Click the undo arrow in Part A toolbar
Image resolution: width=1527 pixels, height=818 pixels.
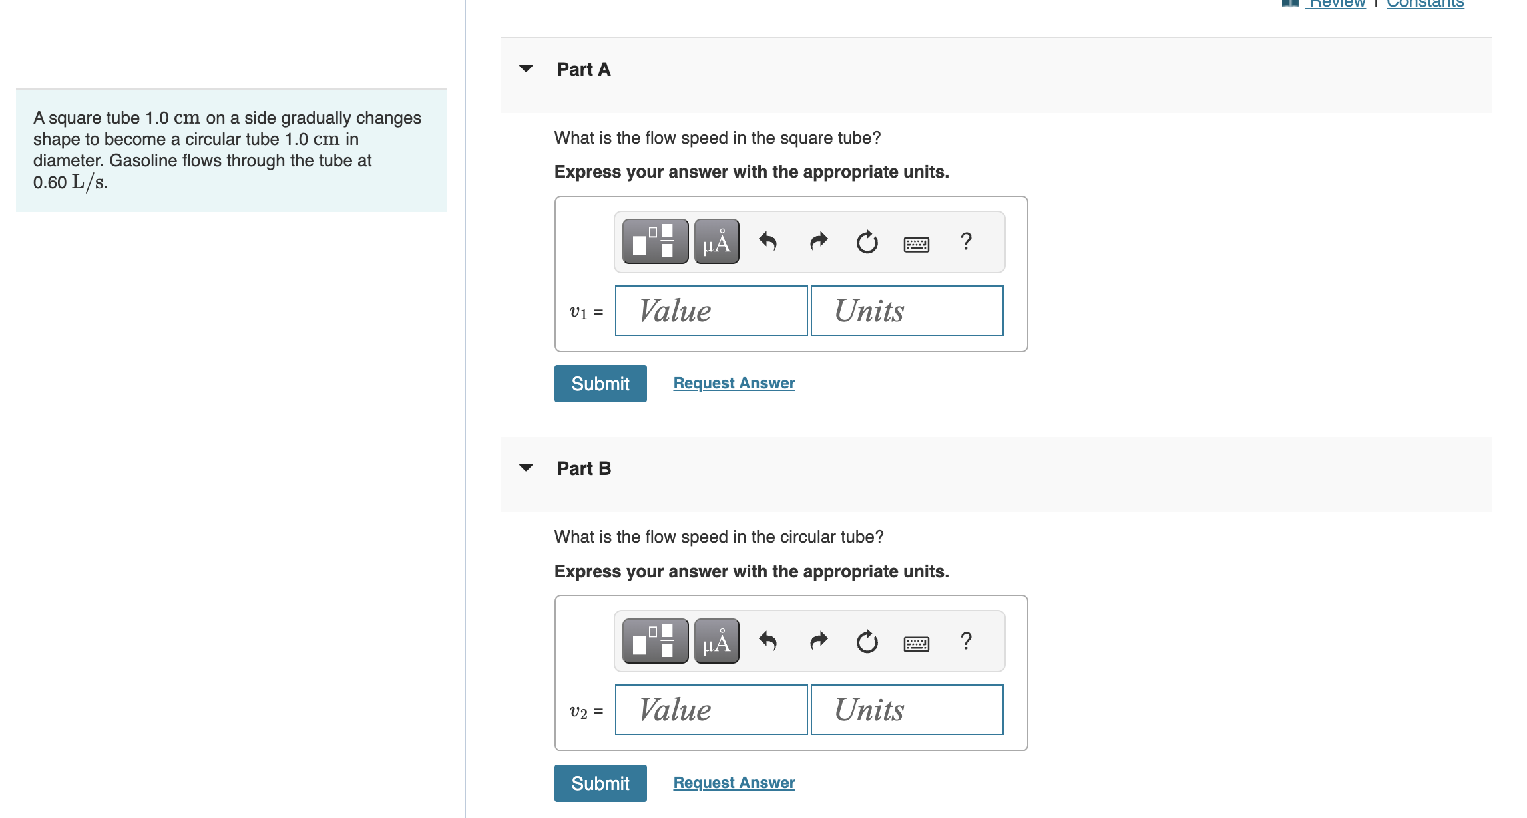(767, 241)
